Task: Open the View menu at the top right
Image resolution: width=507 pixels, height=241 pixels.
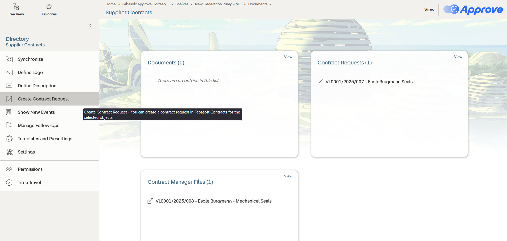Action: tap(429, 10)
